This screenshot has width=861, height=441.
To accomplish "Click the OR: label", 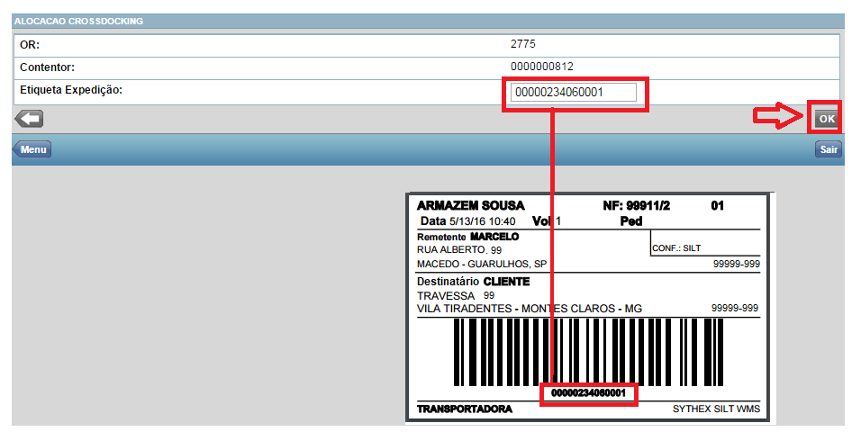I will click(x=30, y=45).
